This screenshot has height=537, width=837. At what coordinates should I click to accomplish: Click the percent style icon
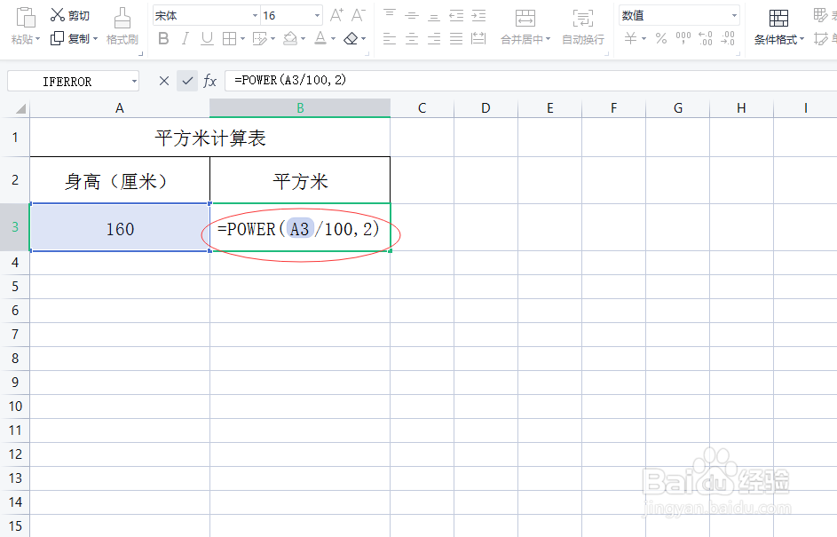pos(661,38)
